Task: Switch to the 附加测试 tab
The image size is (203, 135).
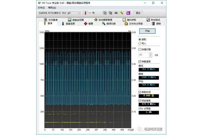Action: click(153, 20)
